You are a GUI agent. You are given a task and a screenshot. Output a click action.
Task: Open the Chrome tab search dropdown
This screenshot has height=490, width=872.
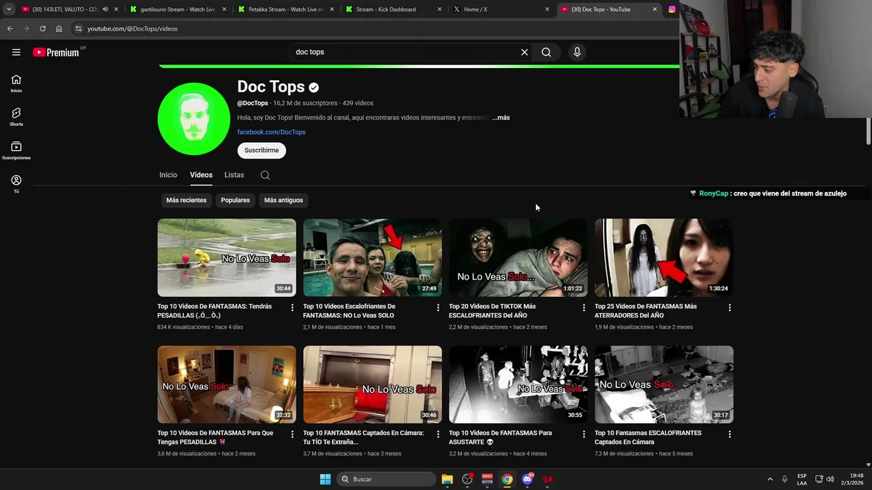9,10
